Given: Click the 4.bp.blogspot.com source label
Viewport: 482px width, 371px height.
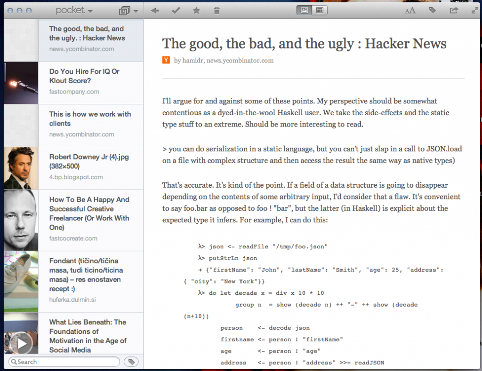Looking at the screenshot, I should click(76, 177).
